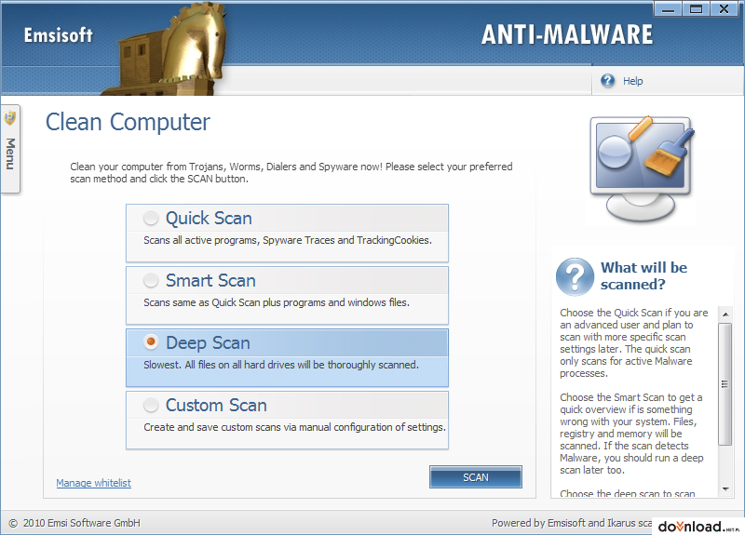Click 'Powered by Emsisoft and Ikarus' text

(572, 523)
